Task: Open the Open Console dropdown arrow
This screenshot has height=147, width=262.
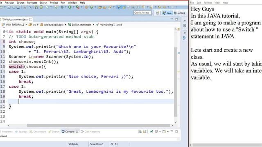Action: tap(168, 131)
